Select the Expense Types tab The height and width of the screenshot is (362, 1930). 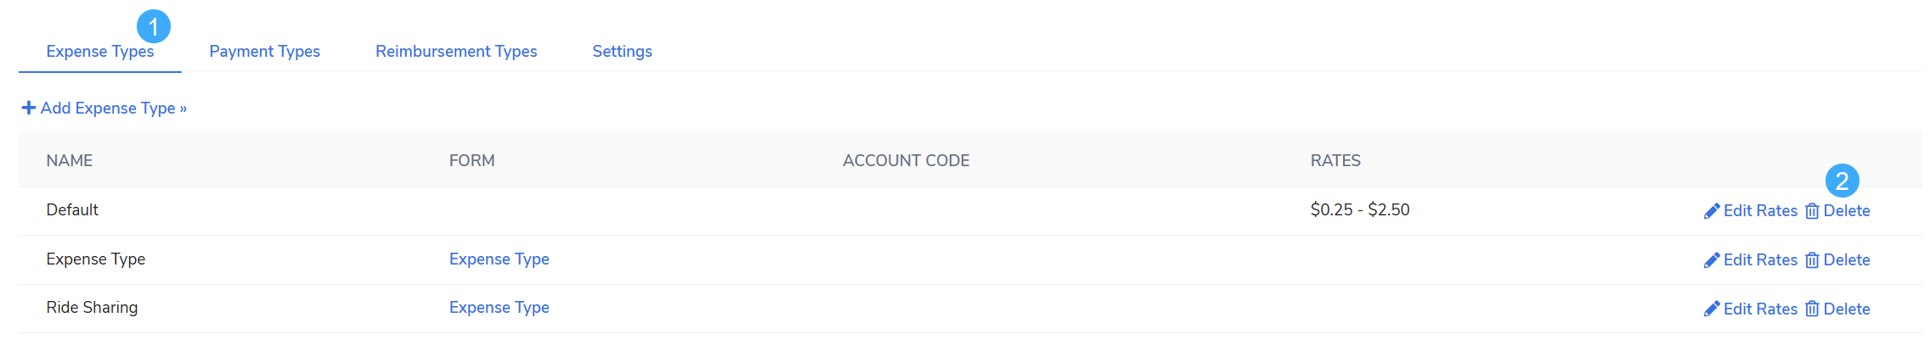pos(100,51)
